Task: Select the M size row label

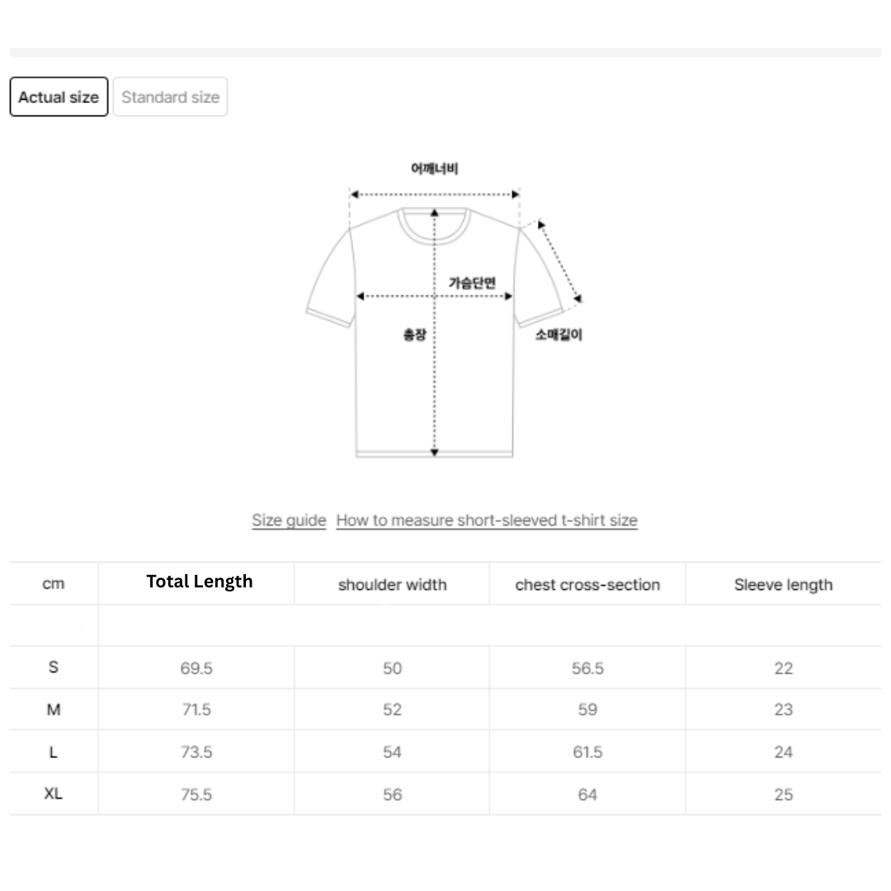Action: coord(54,709)
